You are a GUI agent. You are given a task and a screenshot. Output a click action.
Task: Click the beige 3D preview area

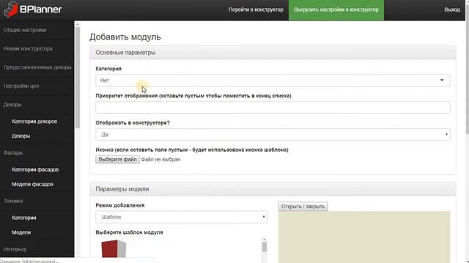point(364,237)
